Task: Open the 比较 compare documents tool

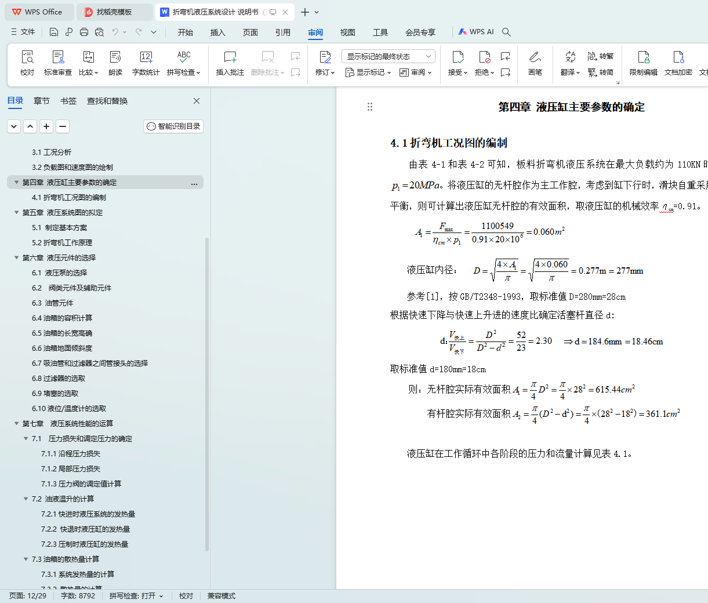Action: tap(88, 63)
